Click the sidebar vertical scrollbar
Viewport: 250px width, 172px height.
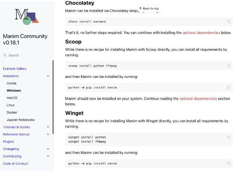point(53,97)
